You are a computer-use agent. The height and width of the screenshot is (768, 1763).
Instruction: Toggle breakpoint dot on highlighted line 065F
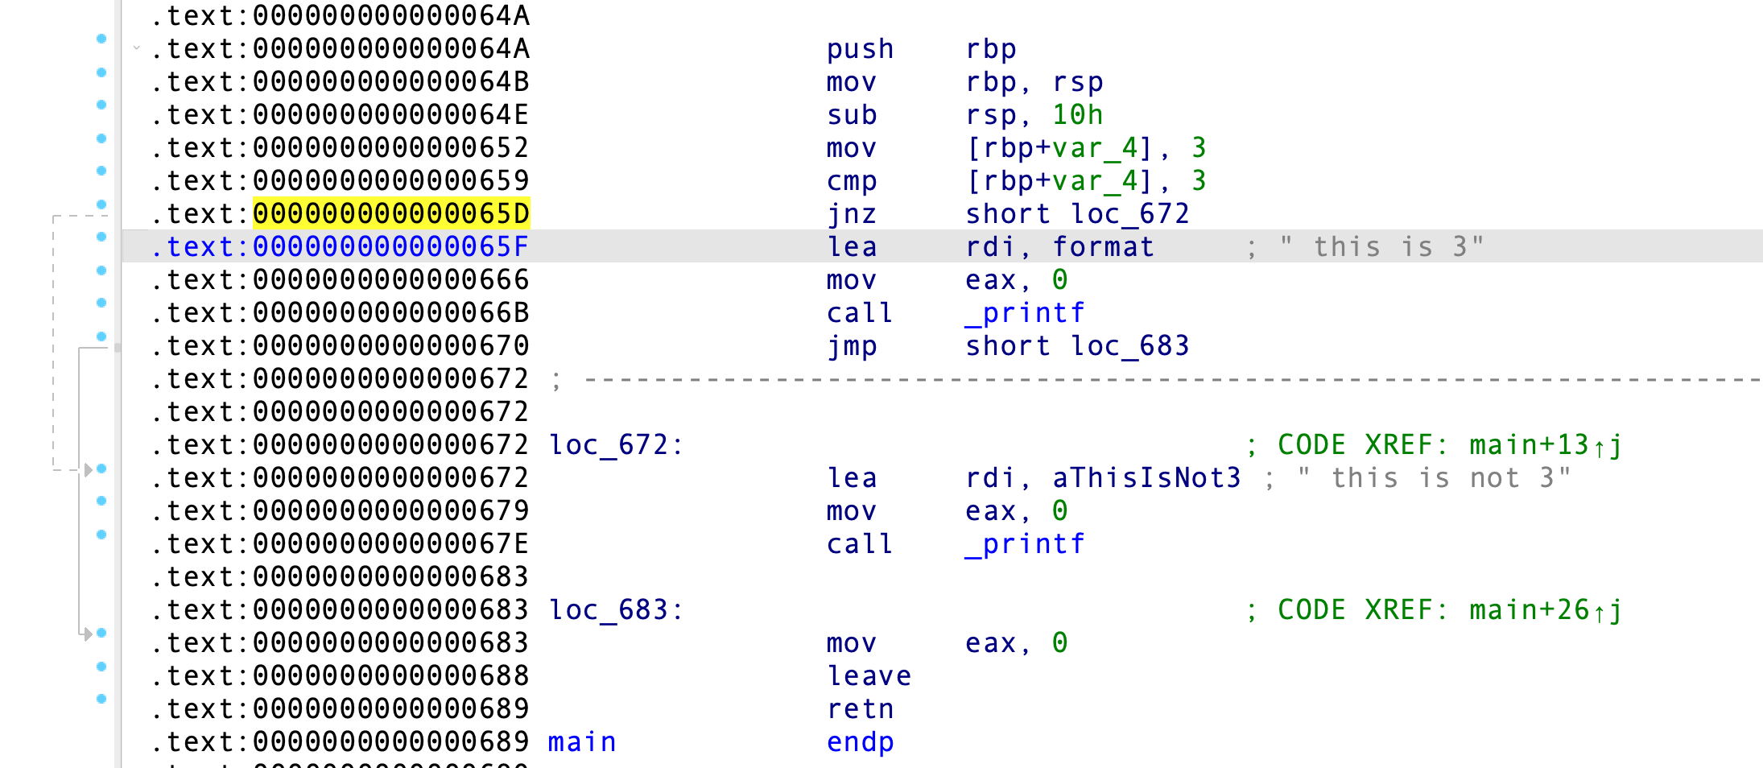[x=101, y=237]
